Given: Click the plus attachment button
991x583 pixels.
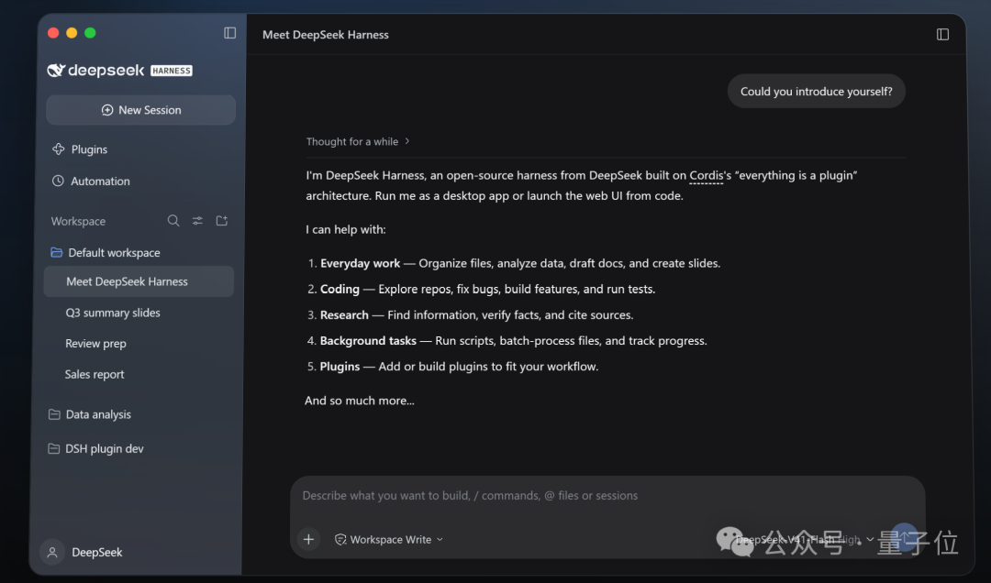Looking at the screenshot, I should [x=308, y=539].
